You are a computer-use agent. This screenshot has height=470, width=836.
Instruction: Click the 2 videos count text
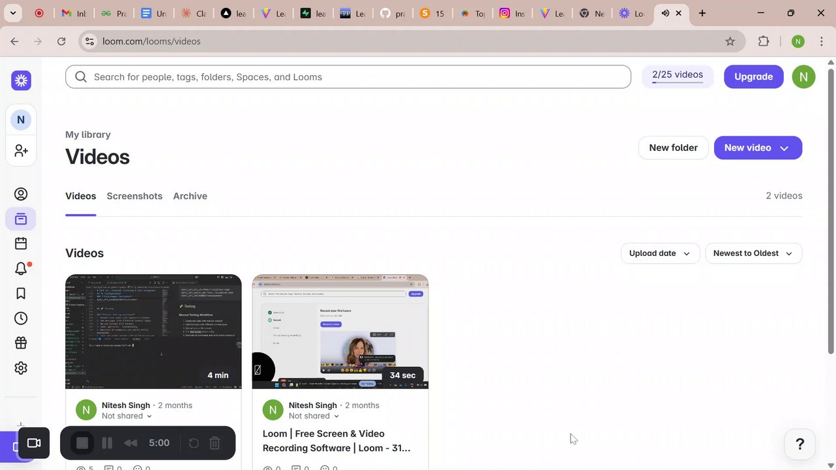[x=784, y=196]
